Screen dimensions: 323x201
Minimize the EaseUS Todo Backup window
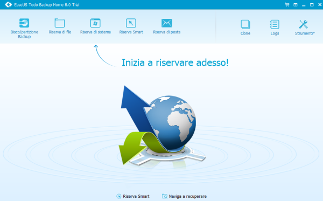304,5
